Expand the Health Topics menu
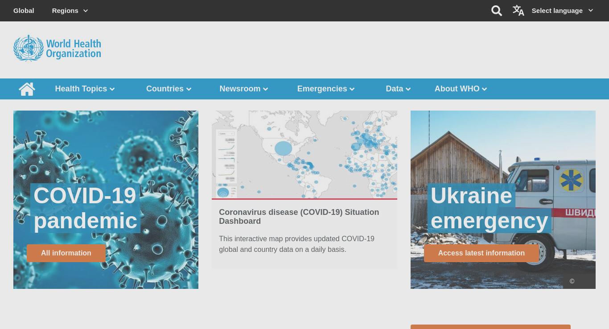This screenshot has height=329, width=609. point(85,89)
